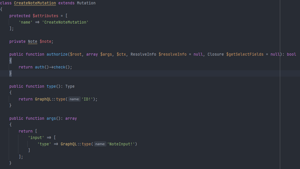300x169 pixels.
Task: Click the args method name
Action: click(x=51, y=118)
